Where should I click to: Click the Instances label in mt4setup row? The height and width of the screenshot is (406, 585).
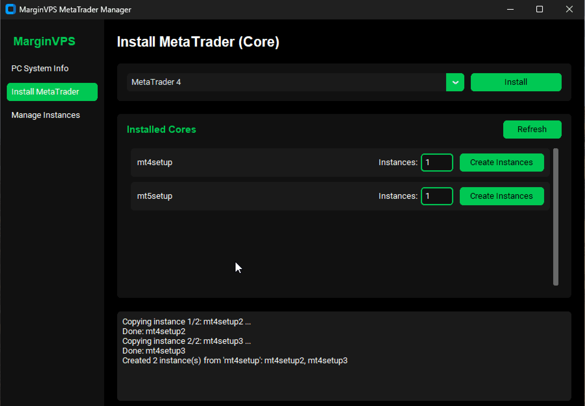tap(398, 163)
